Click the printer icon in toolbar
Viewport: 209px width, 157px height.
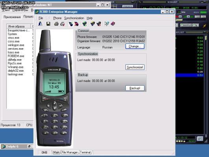56,24
